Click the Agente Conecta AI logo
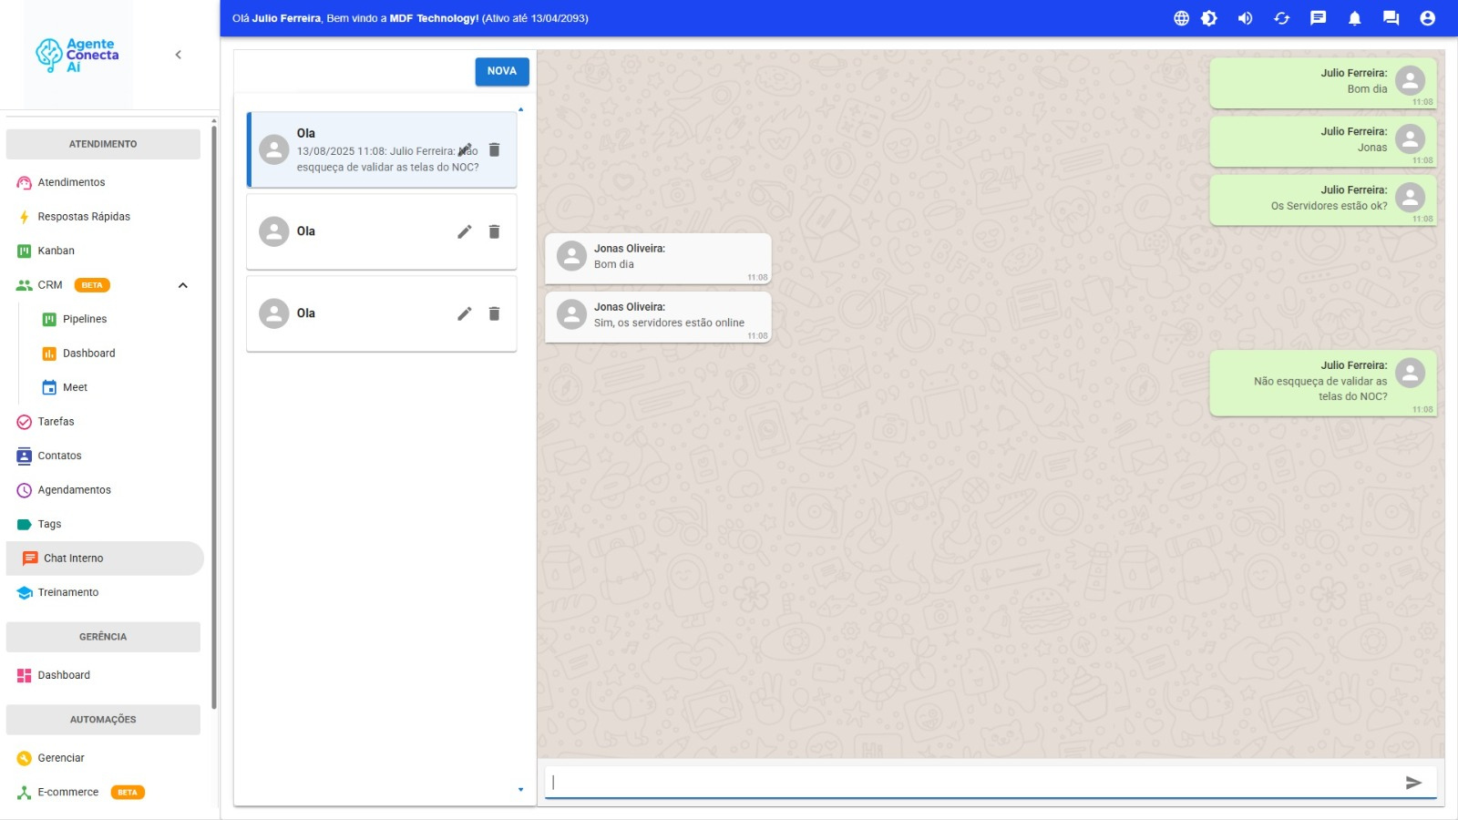The width and height of the screenshot is (1458, 820). 78,55
